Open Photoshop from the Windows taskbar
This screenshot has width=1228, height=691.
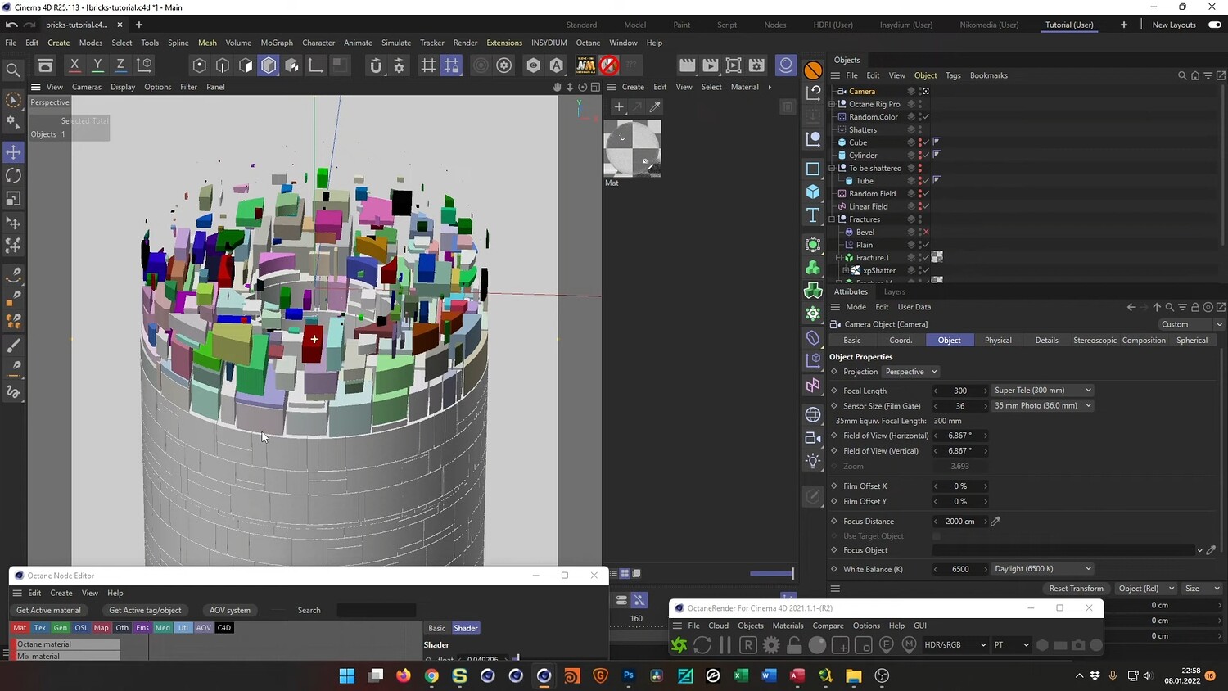[x=629, y=675]
